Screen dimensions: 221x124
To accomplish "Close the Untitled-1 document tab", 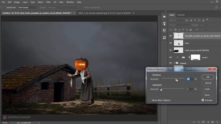I will 74,13.
